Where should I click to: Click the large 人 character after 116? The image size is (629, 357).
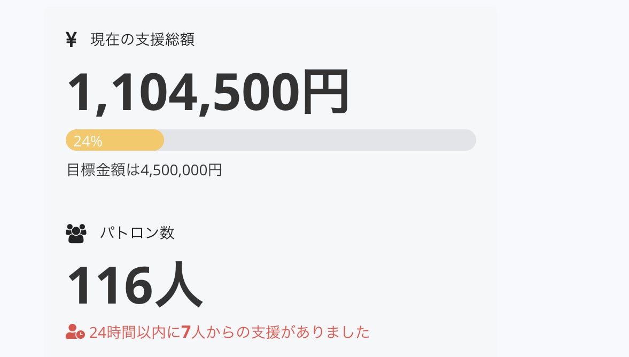tap(179, 285)
